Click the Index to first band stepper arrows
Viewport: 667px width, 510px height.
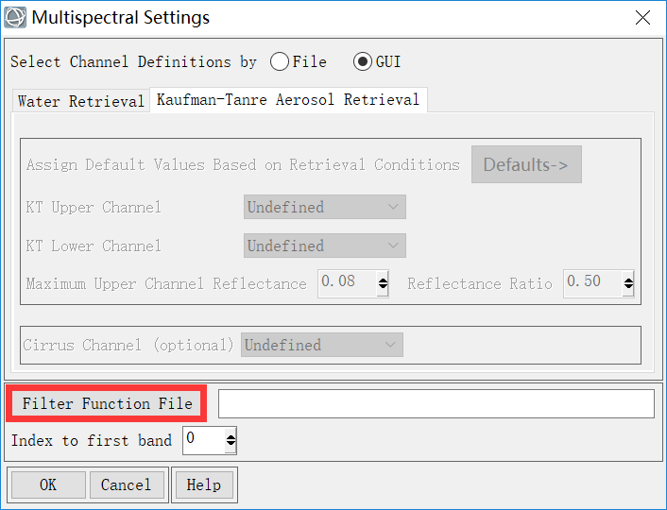[230, 440]
